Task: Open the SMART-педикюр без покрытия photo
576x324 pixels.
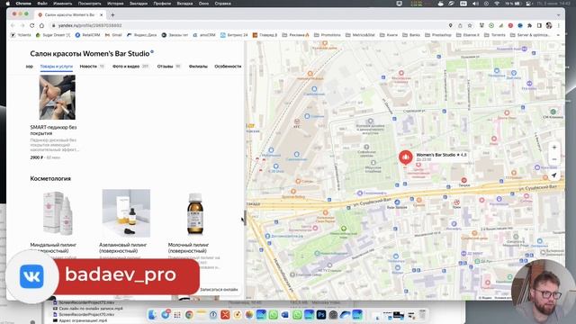Action: (58, 97)
